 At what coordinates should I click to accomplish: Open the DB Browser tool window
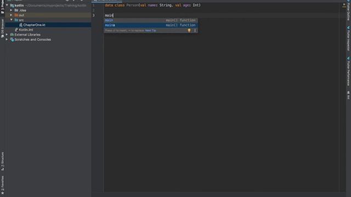click(x=2, y=28)
